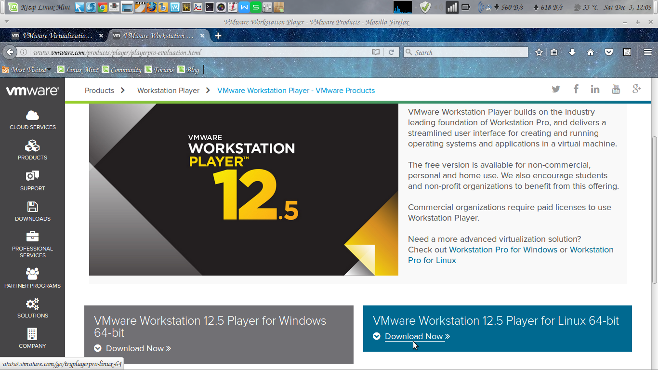Open the weather applet showing 33 °C
The image size is (658, 370).
[586, 7]
